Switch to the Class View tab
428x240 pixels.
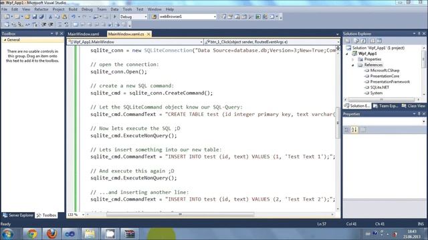tap(413, 106)
